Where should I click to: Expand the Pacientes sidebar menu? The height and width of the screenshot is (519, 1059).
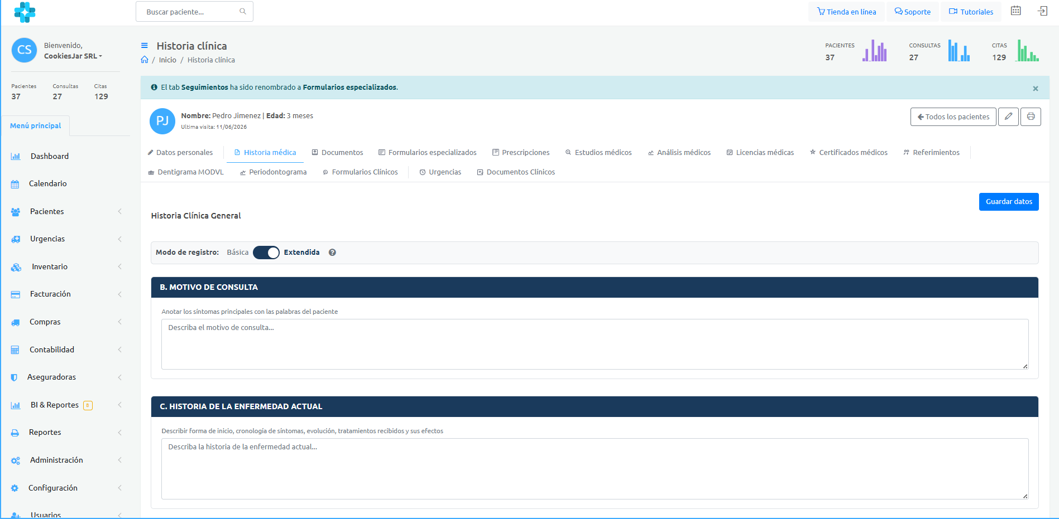coord(67,211)
